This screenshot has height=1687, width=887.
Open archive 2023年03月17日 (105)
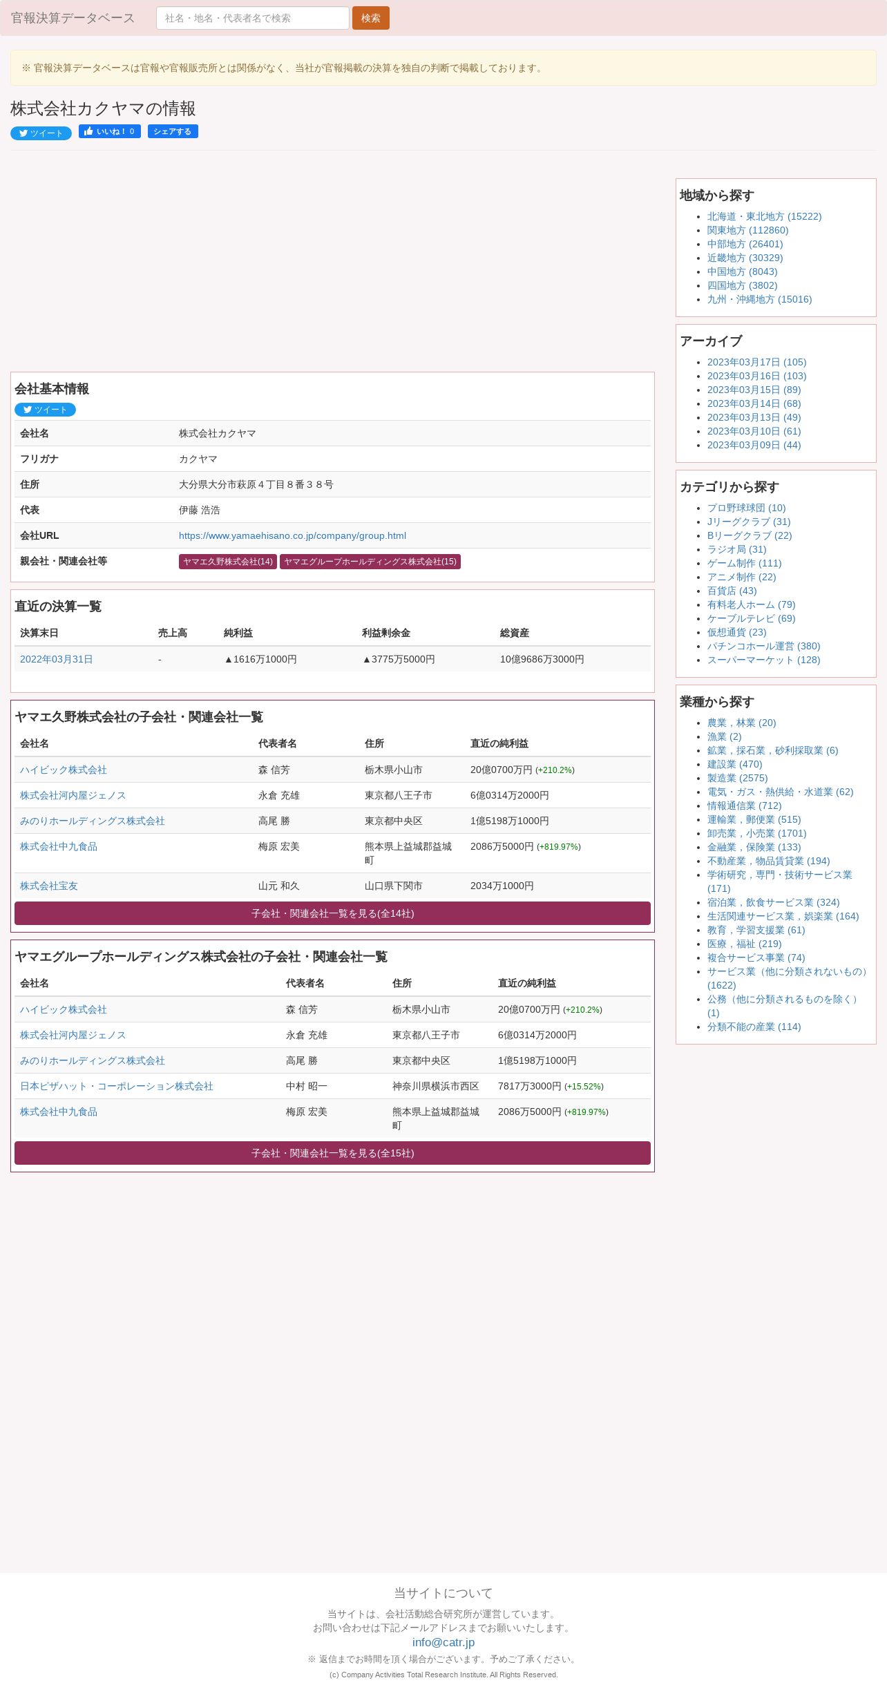click(x=756, y=362)
